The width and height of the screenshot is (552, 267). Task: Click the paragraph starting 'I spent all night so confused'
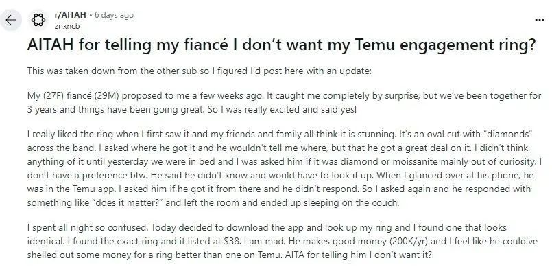point(283,241)
